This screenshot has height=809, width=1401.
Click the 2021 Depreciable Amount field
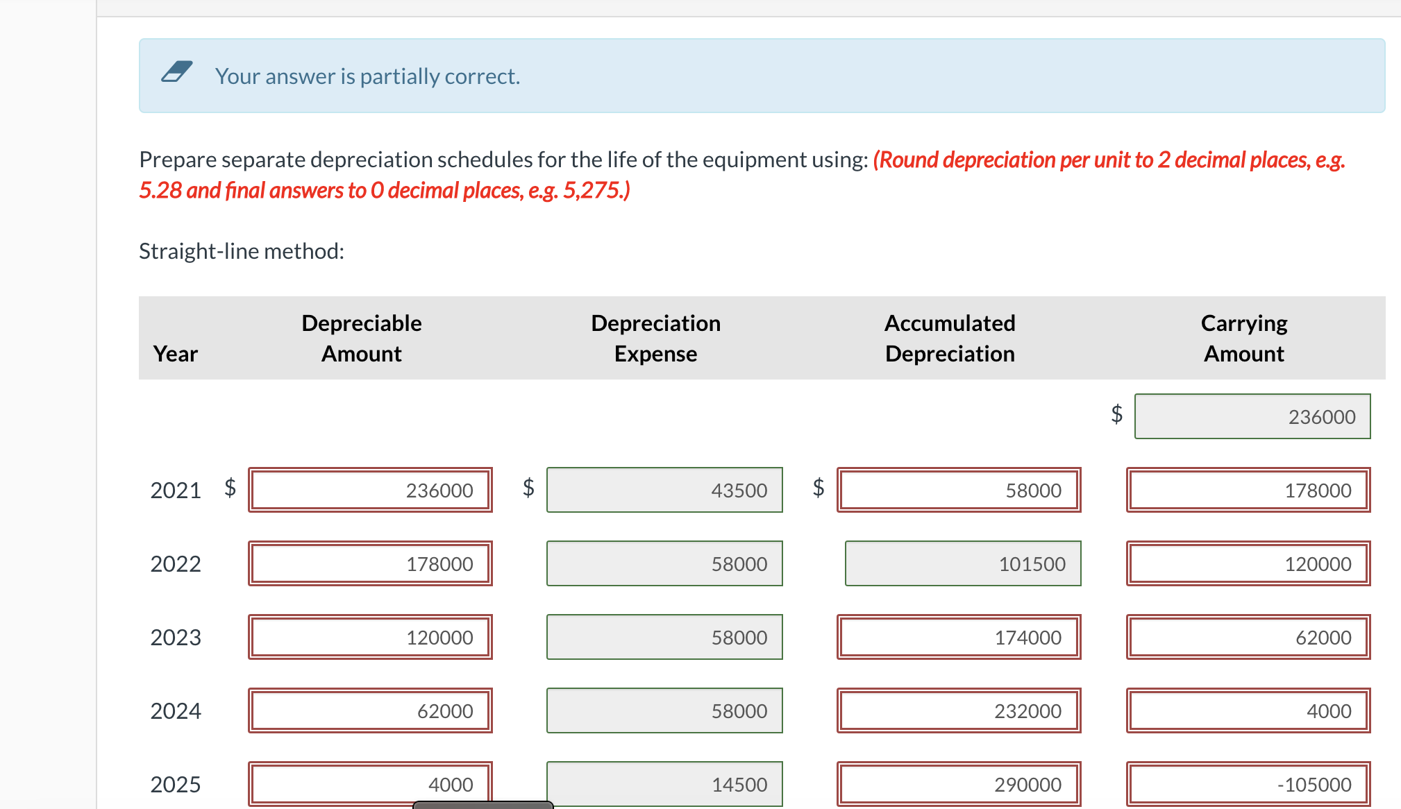pyautogui.click(x=370, y=490)
